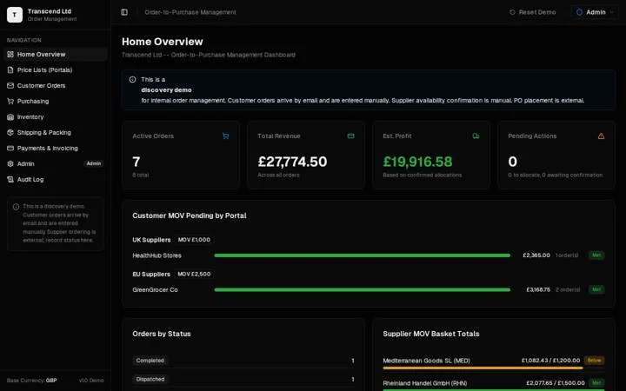The width and height of the screenshot is (626, 391).
Task: Click the Orders by Status heading
Action: [162, 334]
